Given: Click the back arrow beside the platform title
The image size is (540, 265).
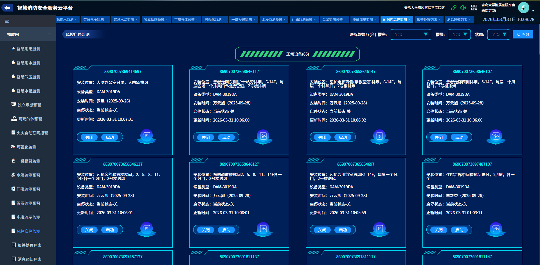Looking at the screenshot, I should pyautogui.click(x=7, y=8).
